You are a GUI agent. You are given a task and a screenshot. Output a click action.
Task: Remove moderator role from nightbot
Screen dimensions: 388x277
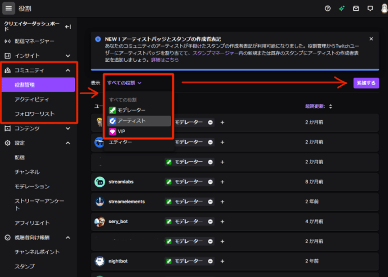tap(210, 261)
